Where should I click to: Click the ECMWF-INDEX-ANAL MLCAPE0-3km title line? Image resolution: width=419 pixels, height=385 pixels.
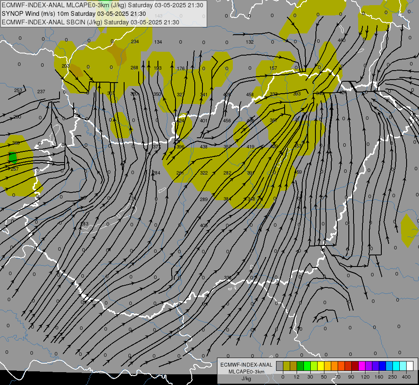pyautogui.click(x=102, y=5)
